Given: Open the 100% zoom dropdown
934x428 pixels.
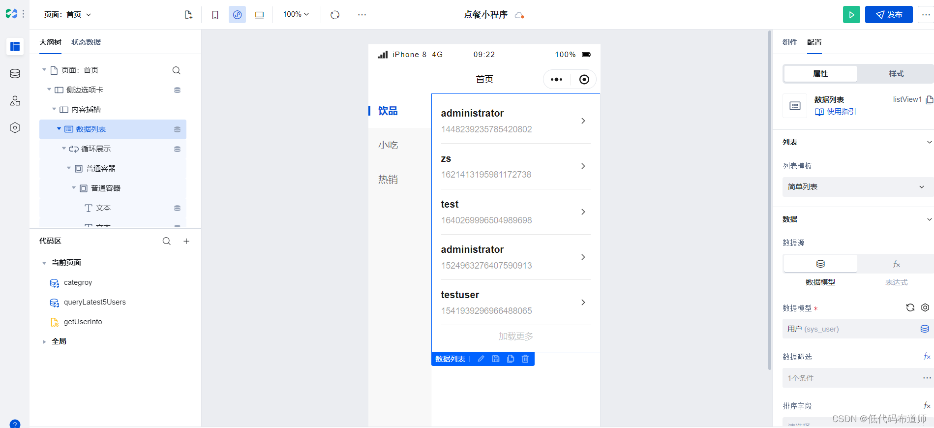Looking at the screenshot, I should pos(296,15).
